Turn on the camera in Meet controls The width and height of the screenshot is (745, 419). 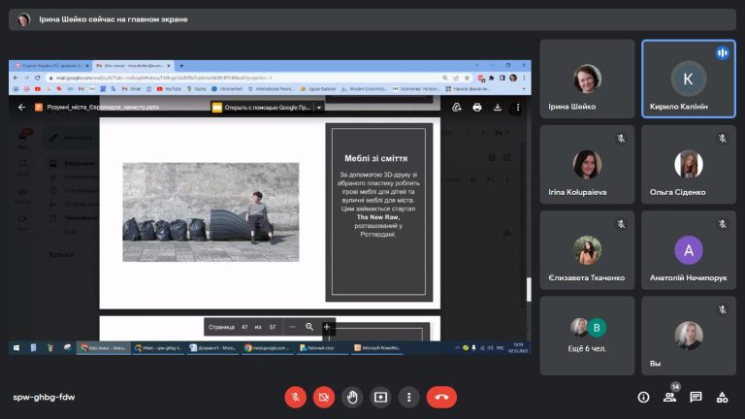tap(324, 397)
